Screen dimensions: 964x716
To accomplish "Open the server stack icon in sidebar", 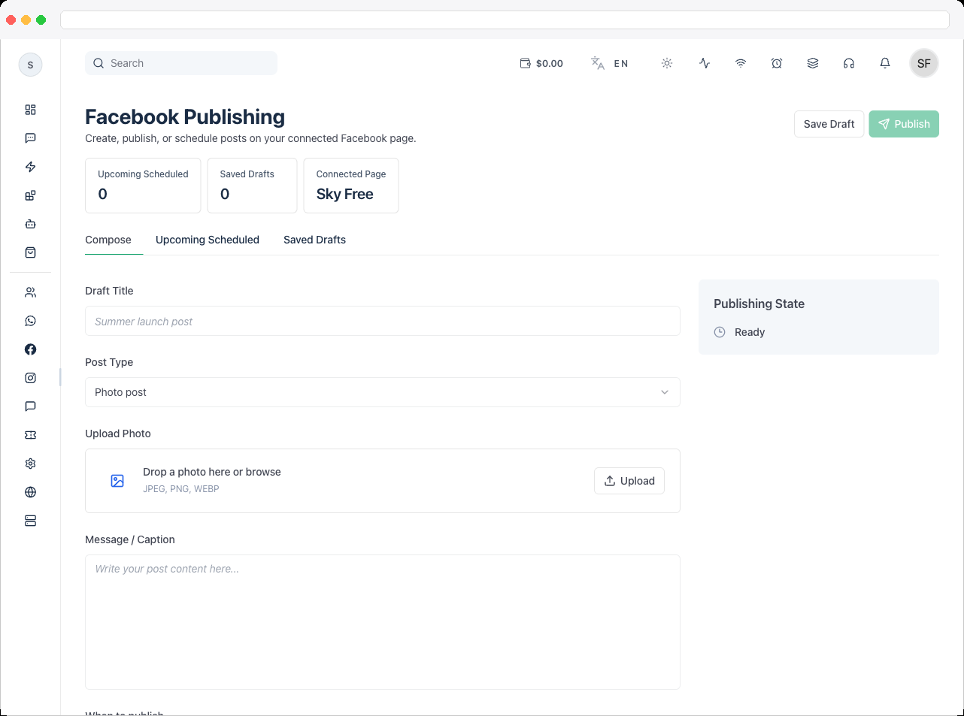I will pos(30,521).
